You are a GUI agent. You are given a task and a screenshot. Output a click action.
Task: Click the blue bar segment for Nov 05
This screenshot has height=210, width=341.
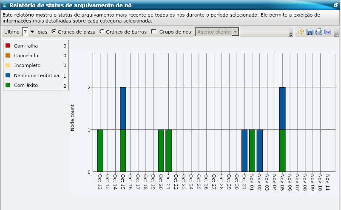282,109
